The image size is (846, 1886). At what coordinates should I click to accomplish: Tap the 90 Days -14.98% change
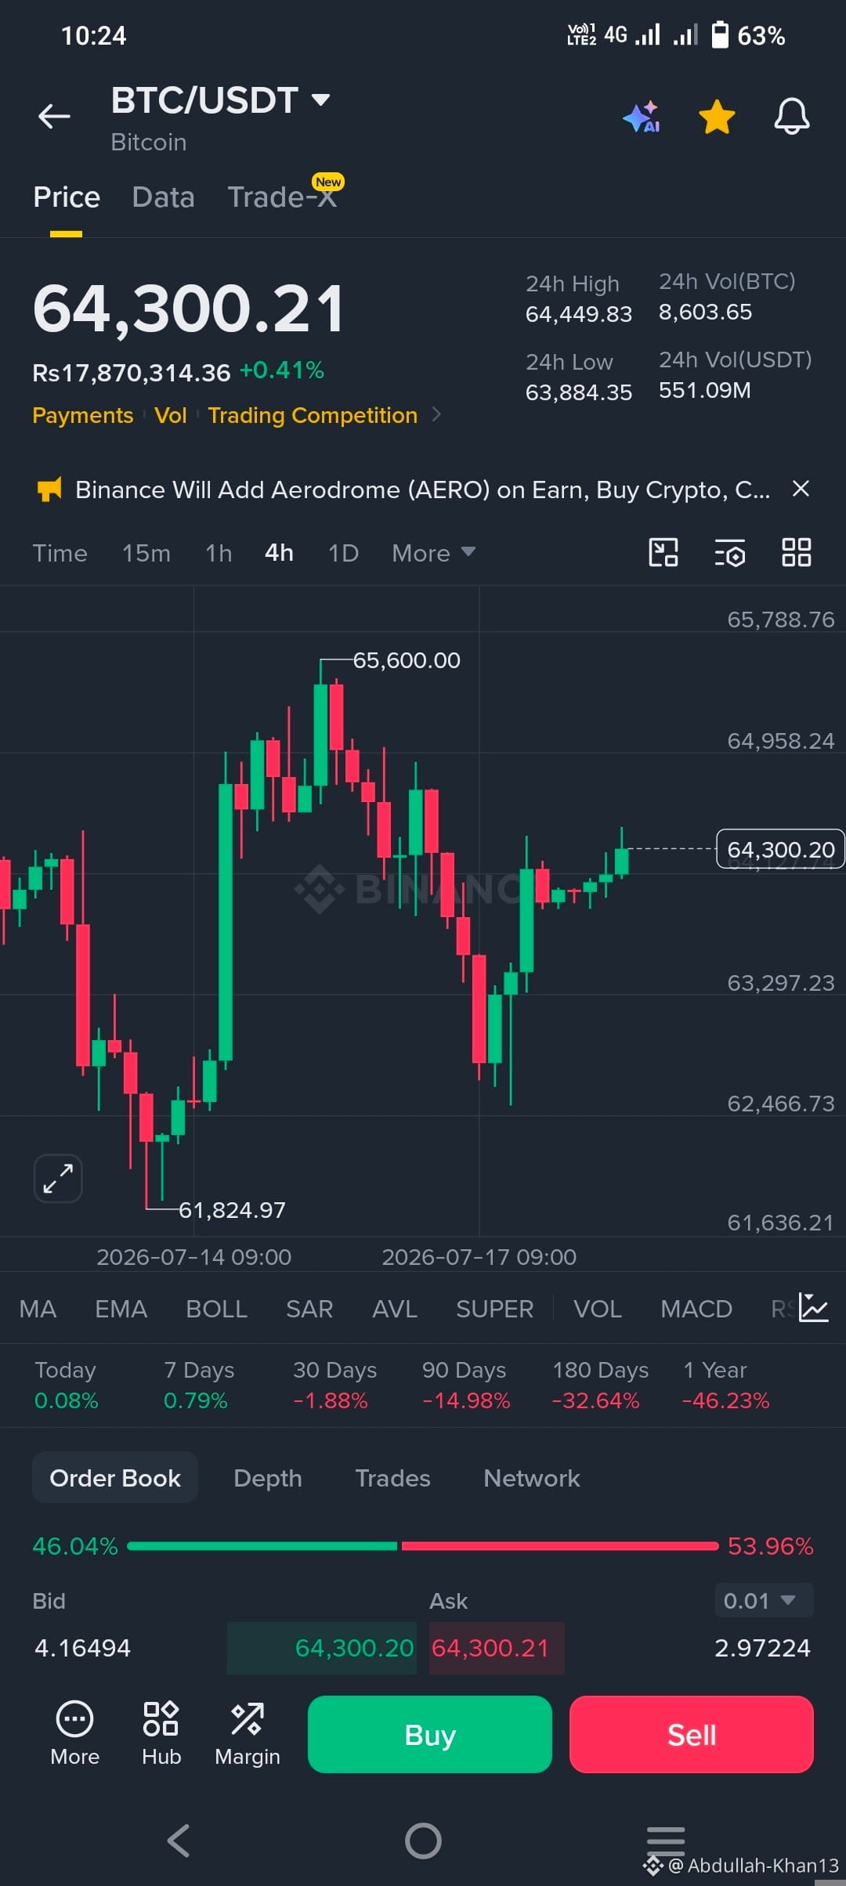465,1385
